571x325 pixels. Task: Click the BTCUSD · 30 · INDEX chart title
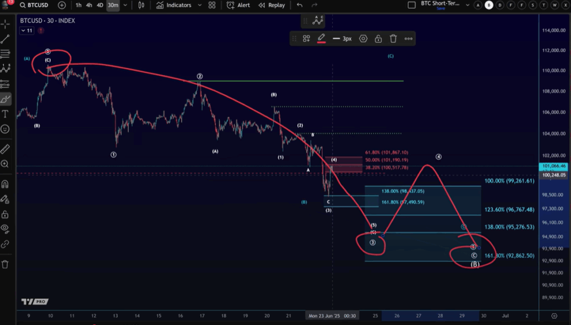47,21
